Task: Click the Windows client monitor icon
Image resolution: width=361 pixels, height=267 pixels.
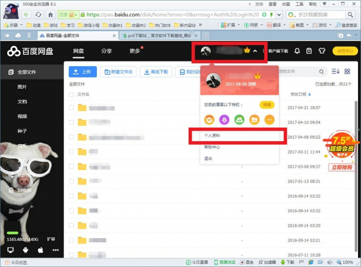Action: coord(10,250)
